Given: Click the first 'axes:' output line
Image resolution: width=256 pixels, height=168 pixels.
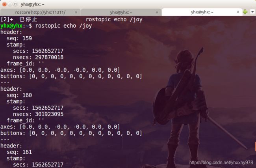Looking at the screenshot, I should tap(60, 70).
